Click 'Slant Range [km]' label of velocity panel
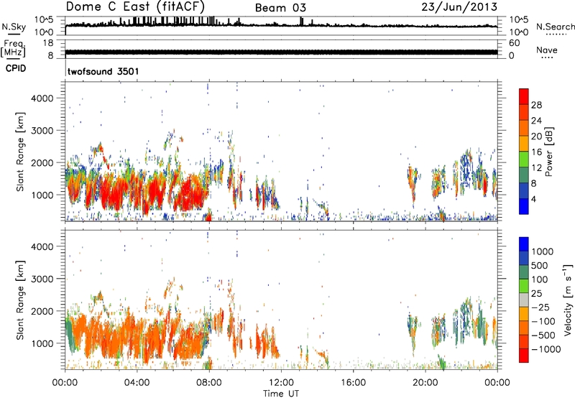This screenshot has height=398, width=575. (20, 300)
